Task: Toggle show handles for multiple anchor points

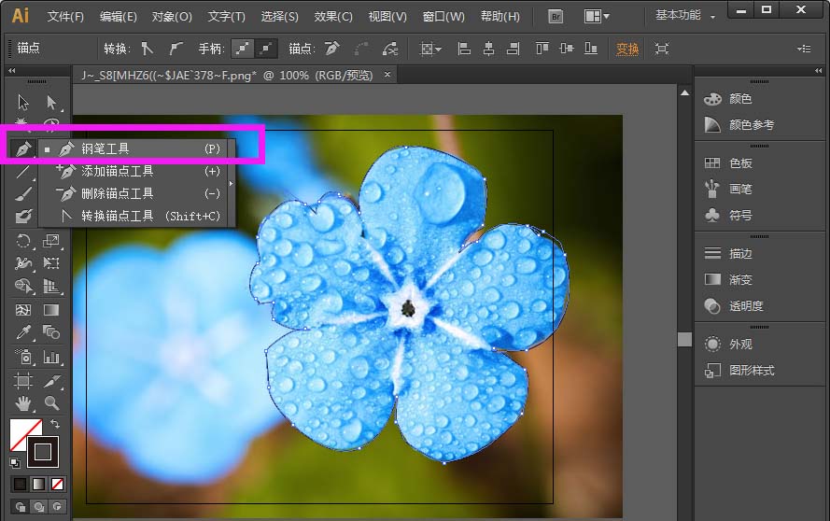Action: 243,49
